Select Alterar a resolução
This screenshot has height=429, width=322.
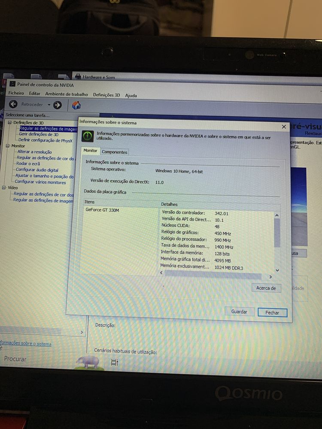(34, 152)
